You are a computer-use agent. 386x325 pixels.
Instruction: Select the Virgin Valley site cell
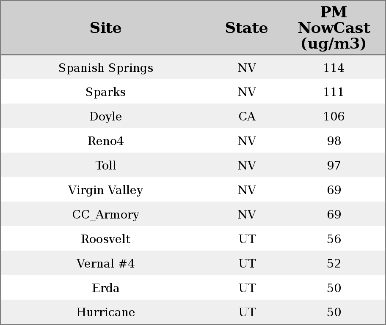tap(105, 190)
